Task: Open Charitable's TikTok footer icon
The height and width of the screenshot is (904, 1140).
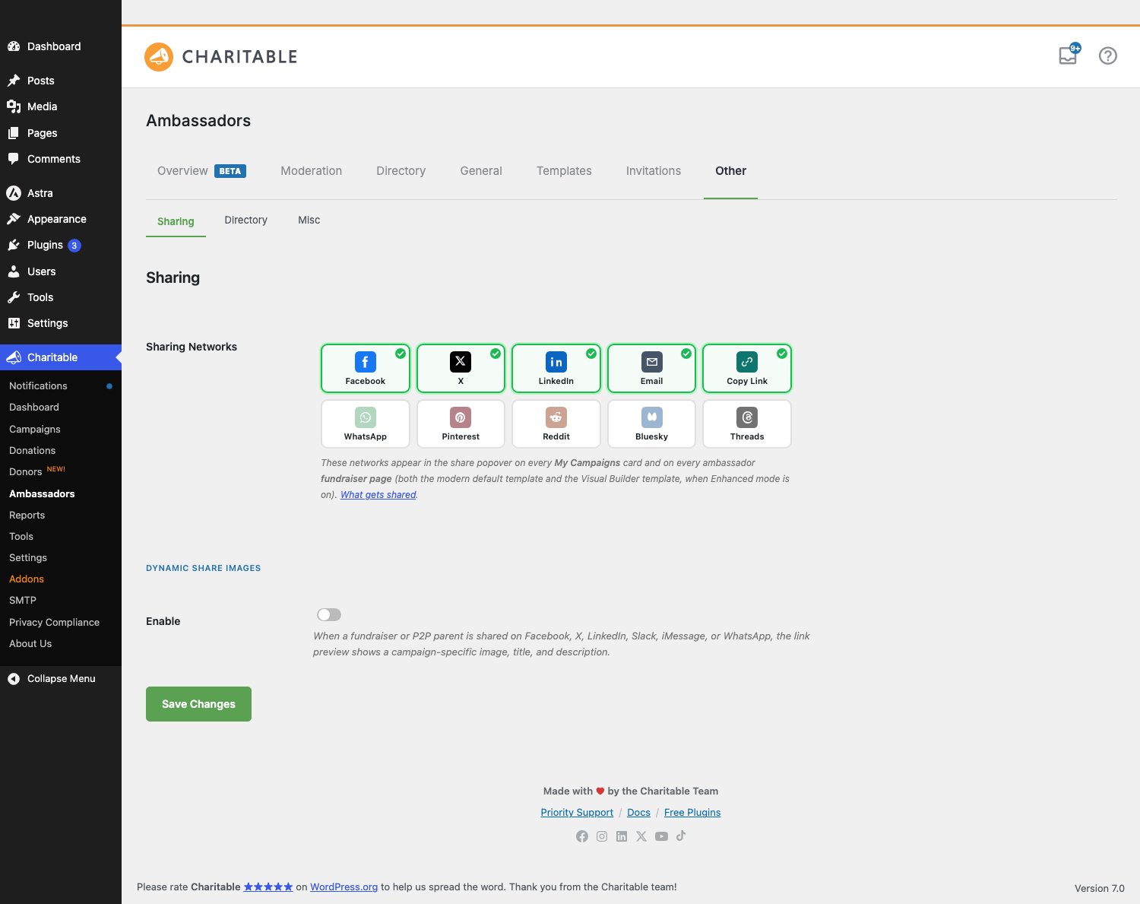Action: tap(681, 836)
